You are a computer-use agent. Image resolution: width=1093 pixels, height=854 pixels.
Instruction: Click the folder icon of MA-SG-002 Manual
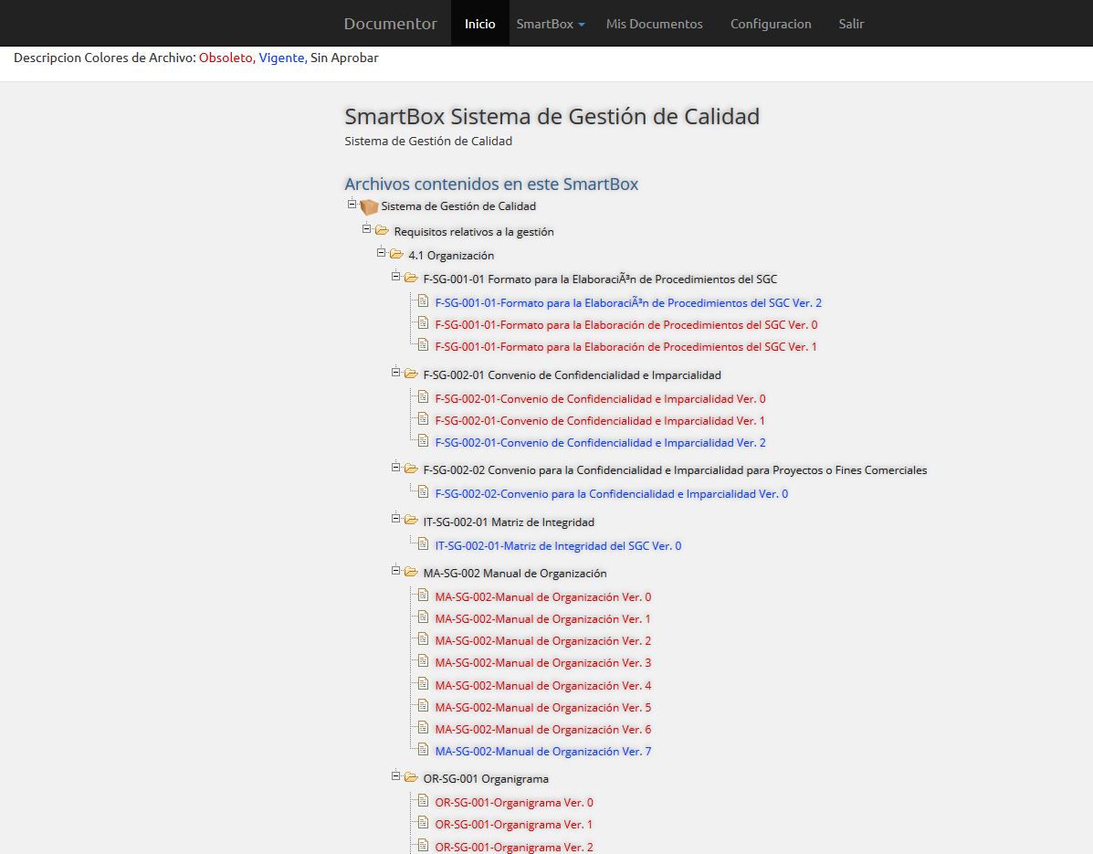411,572
